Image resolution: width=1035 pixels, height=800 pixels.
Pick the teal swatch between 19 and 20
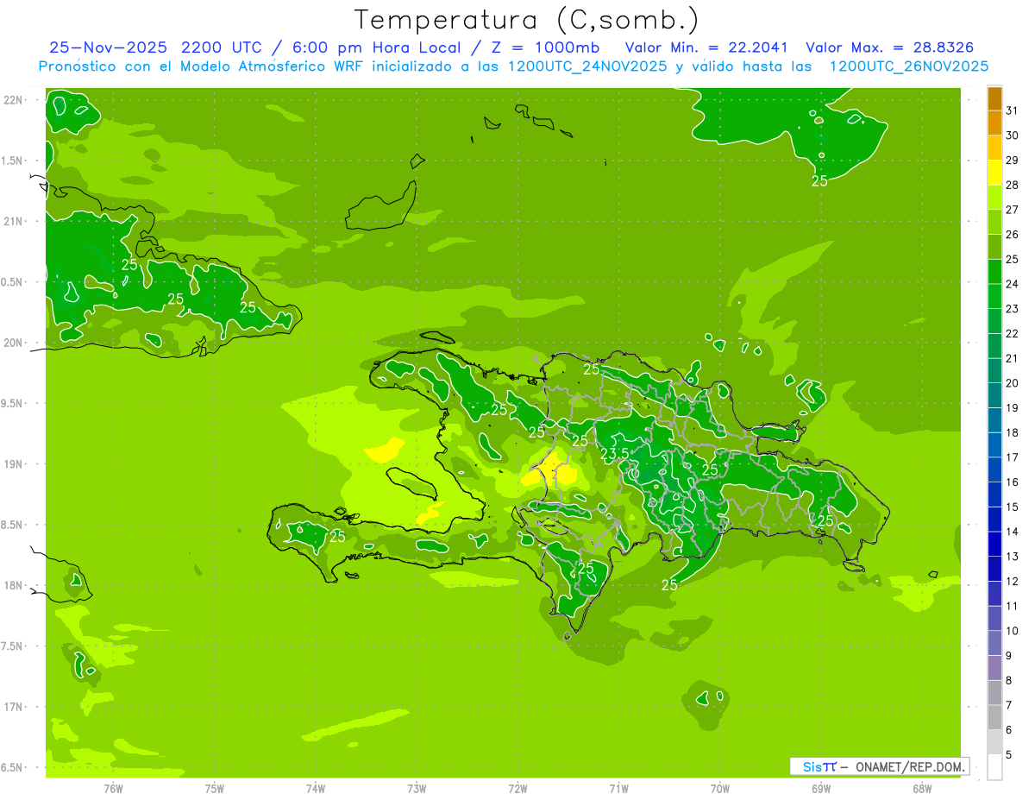(x=994, y=395)
